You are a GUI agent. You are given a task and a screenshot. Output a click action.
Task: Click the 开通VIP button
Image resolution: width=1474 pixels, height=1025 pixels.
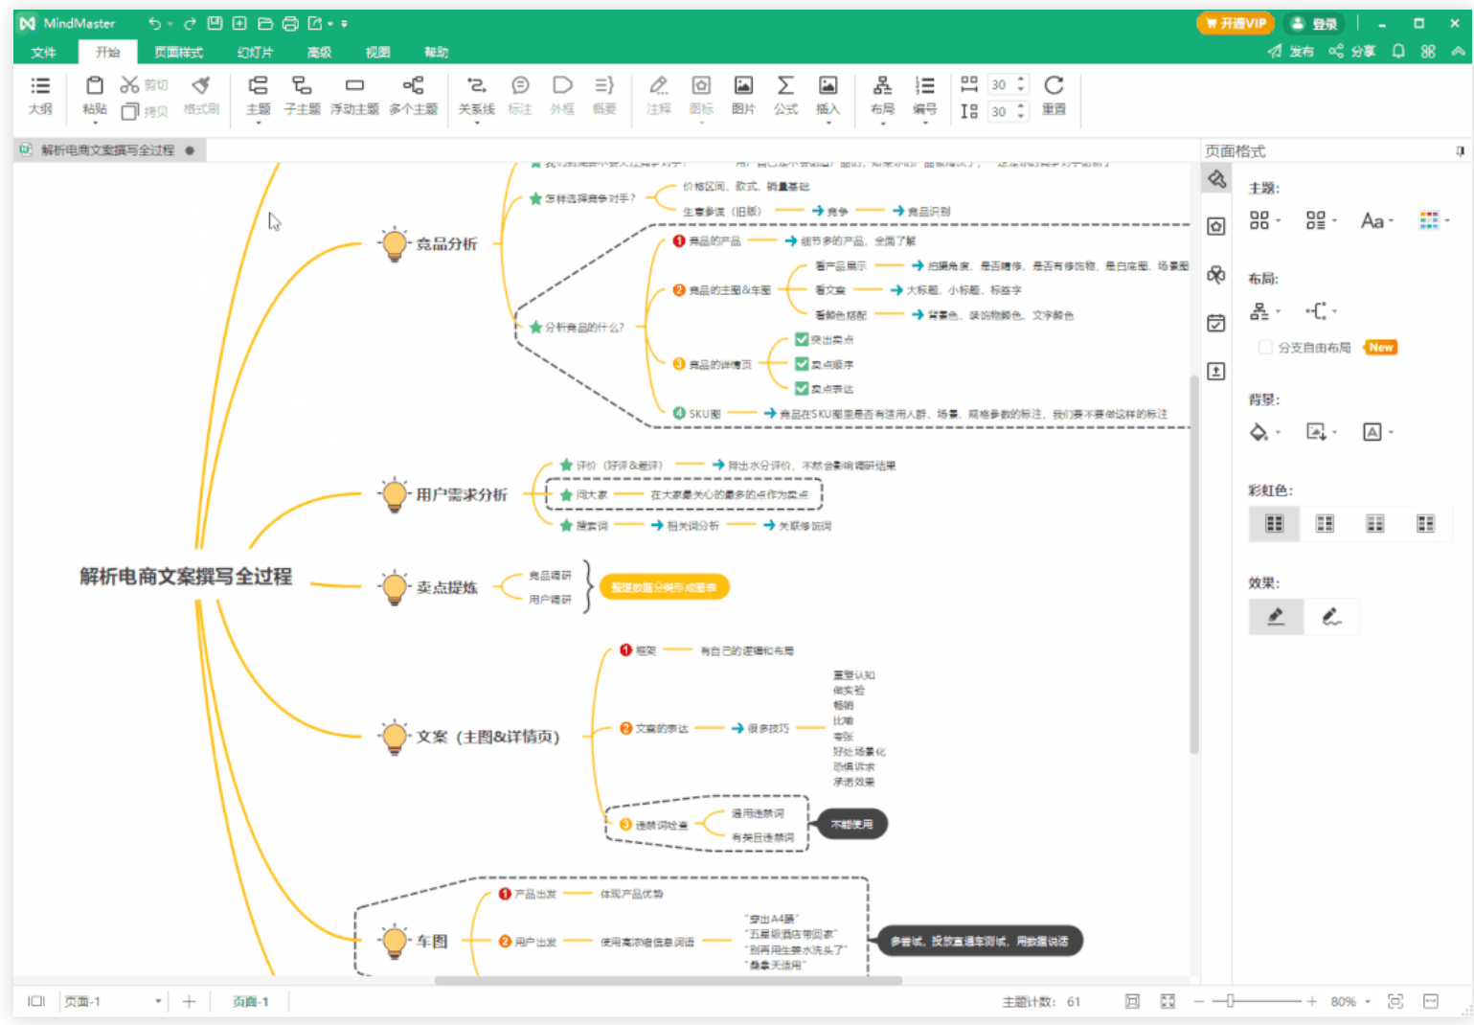[1236, 24]
